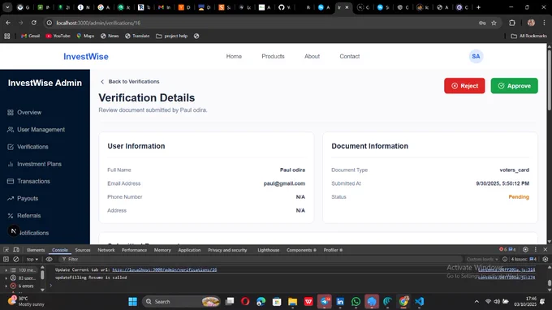Open the Contact nav link
Viewport: 552px width, 310px height.
[350, 56]
